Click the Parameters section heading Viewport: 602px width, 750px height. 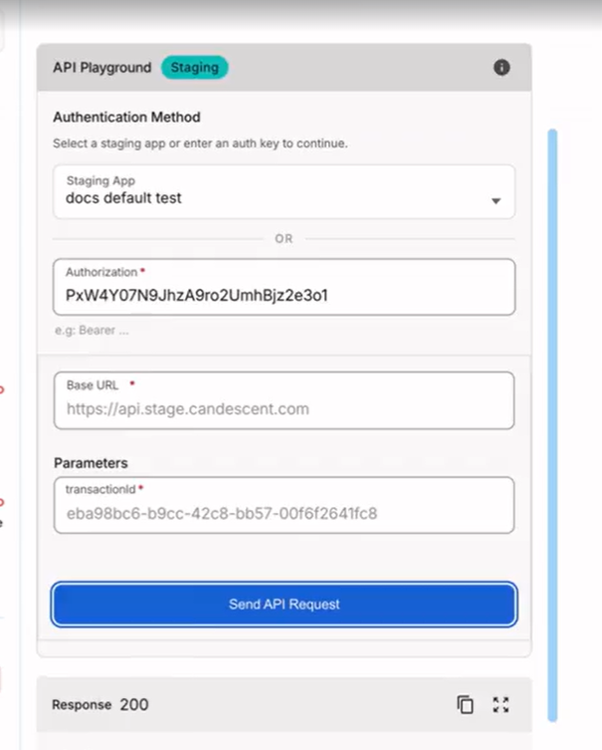[x=91, y=463]
